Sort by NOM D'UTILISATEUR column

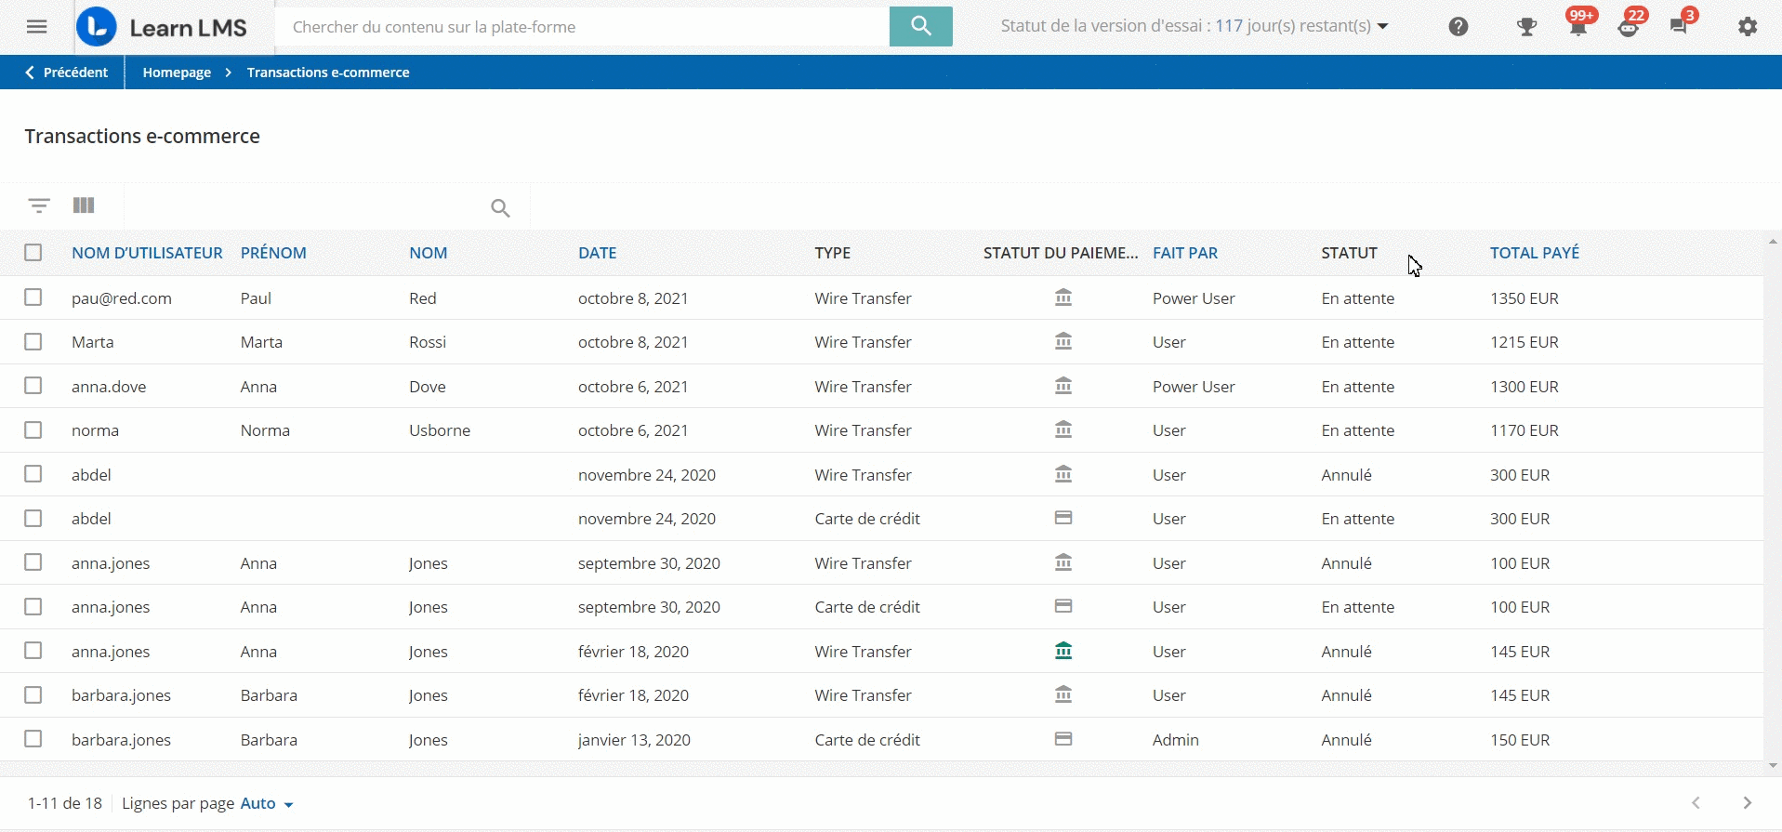click(x=147, y=253)
